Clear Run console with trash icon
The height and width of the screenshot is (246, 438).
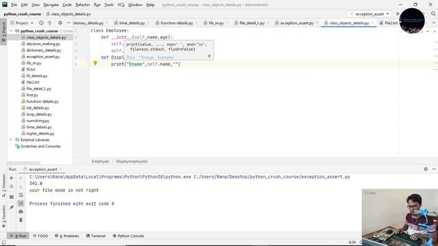pos(21,220)
